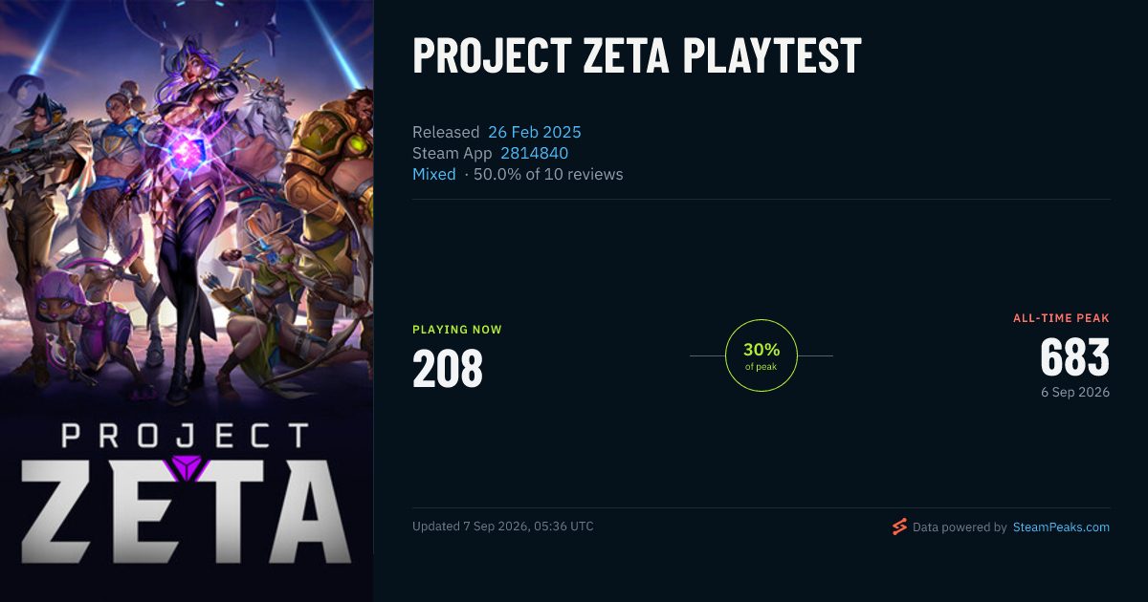Click the Updated 7 Sep 2026 timestamp
This screenshot has height=602, width=1148.
pos(503,527)
